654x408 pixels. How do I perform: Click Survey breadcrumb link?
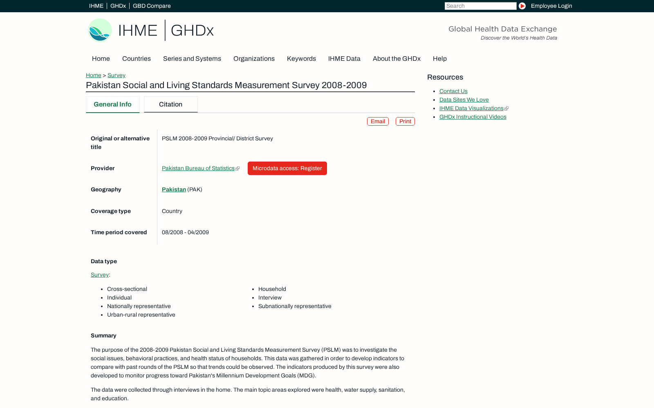116,75
